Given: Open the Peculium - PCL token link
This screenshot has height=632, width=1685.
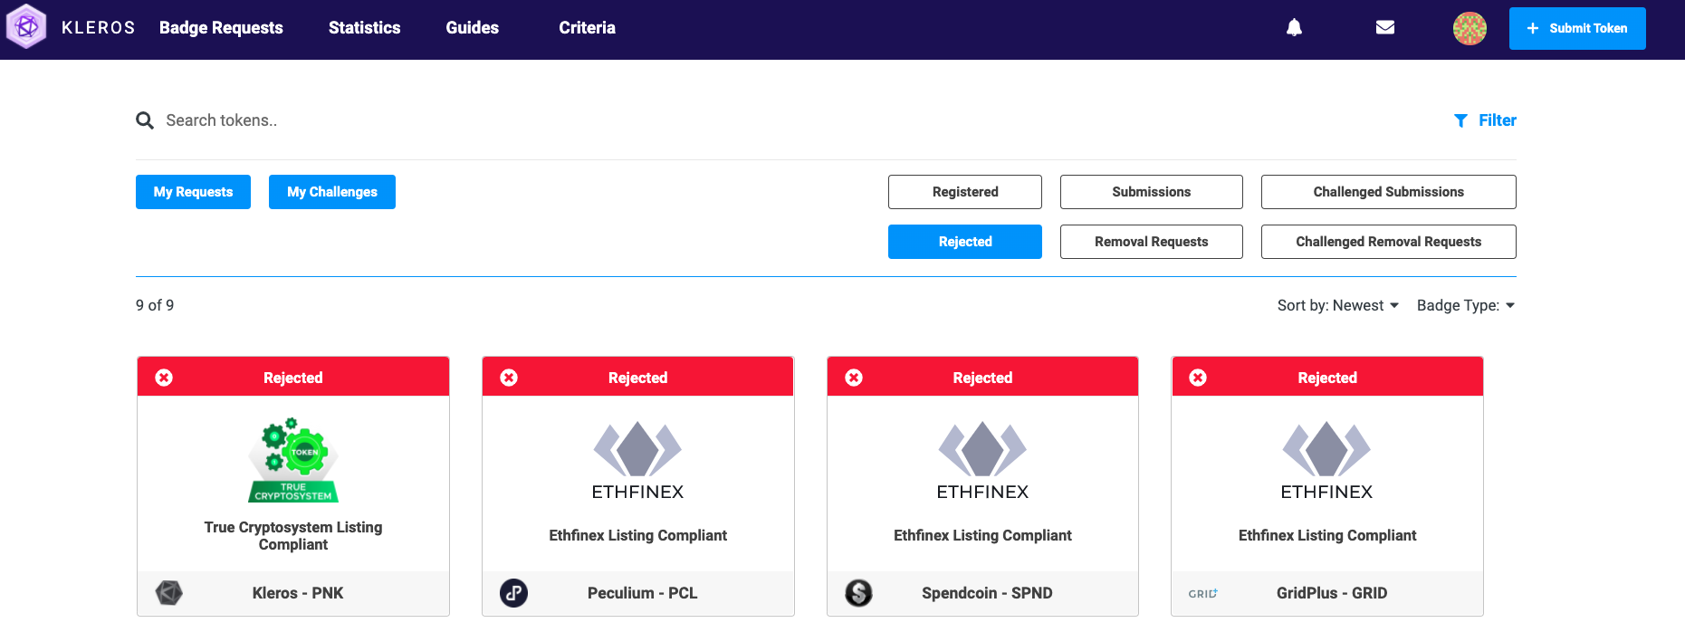Looking at the screenshot, I should (x=642, y=593).
